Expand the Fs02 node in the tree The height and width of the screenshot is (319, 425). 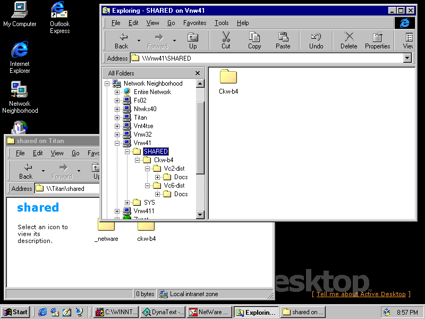click(117, 100)
